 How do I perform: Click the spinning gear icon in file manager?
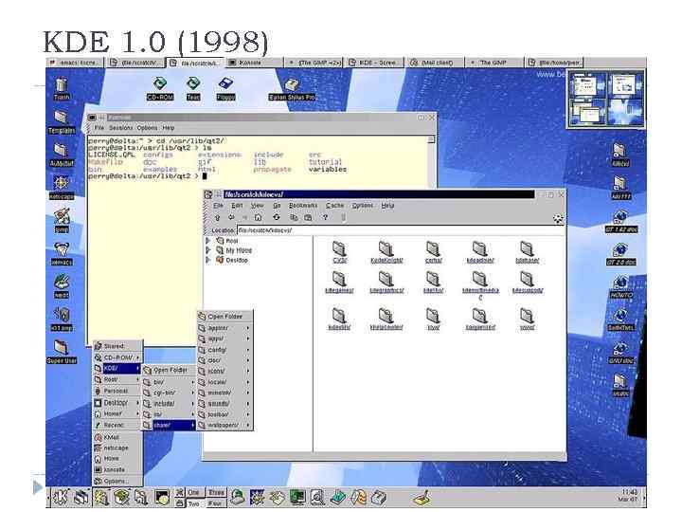(558, 219)
